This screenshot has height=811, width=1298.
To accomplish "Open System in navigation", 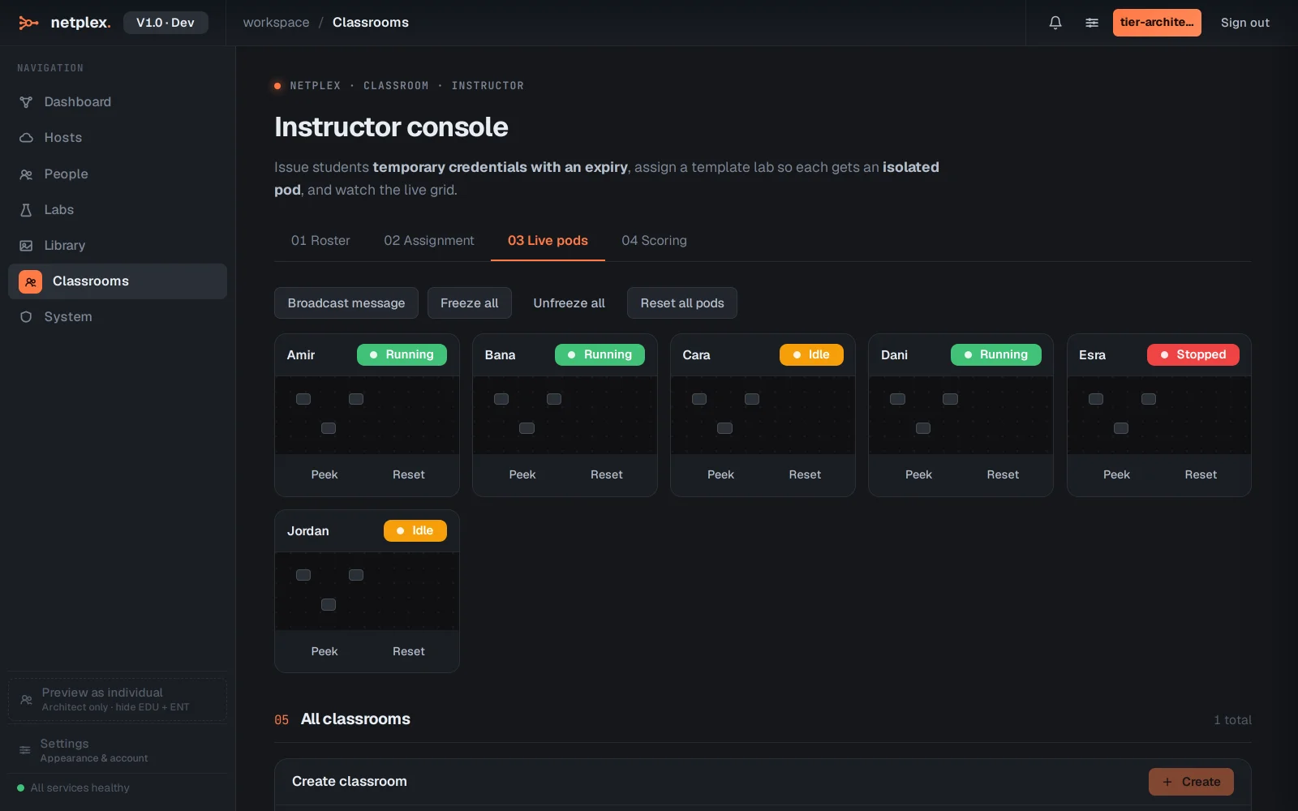I will [x=118, y=317].
